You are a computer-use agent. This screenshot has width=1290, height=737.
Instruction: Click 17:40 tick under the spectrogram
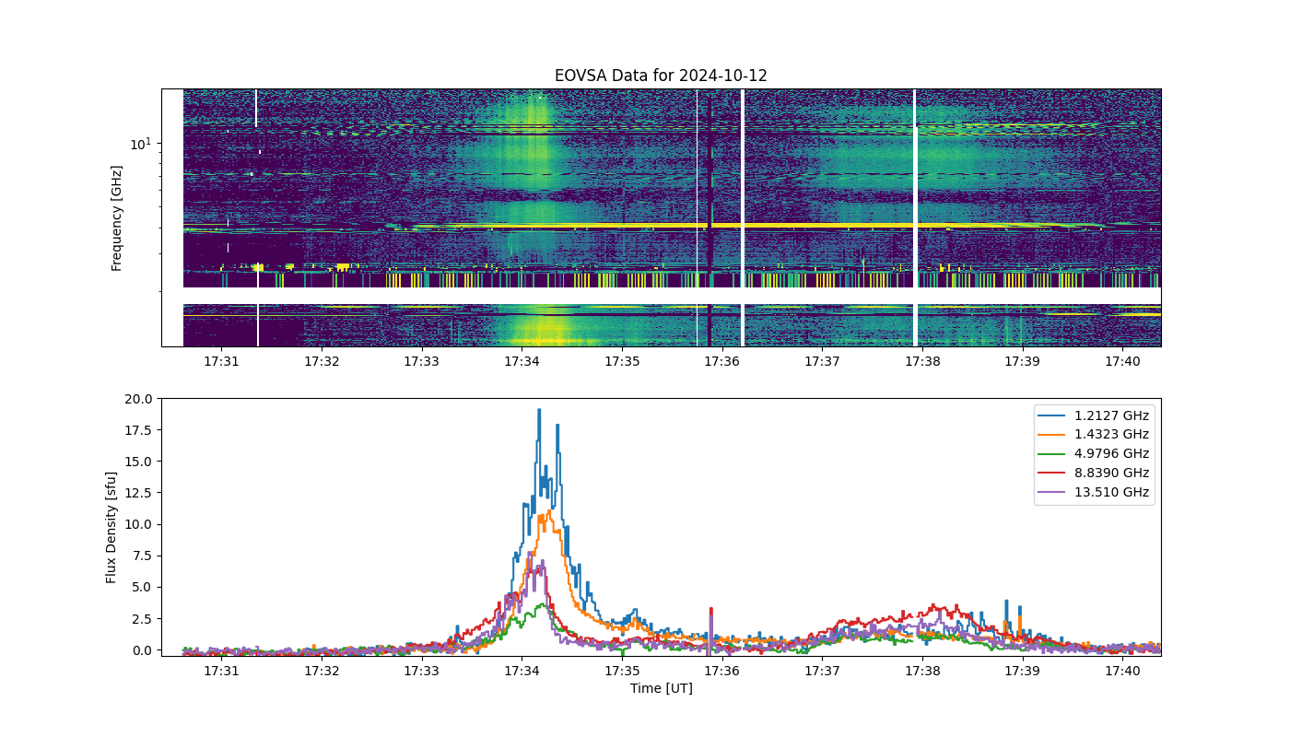tap(1122, 361)
